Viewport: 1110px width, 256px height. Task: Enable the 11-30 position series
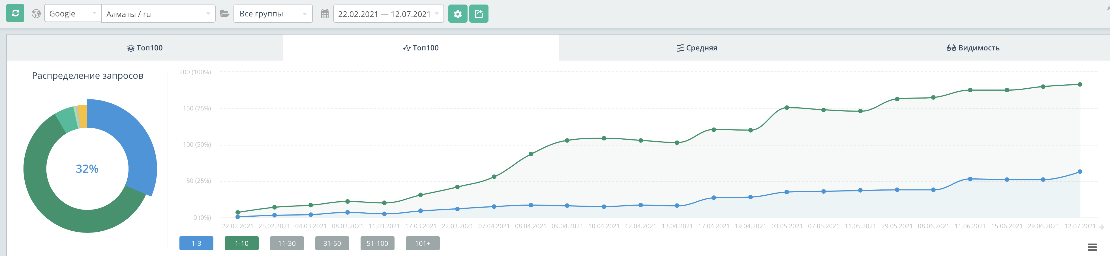pos(286,244)
